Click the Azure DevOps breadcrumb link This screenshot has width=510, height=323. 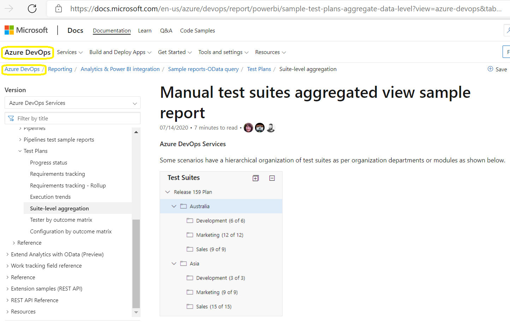point(22,69)
